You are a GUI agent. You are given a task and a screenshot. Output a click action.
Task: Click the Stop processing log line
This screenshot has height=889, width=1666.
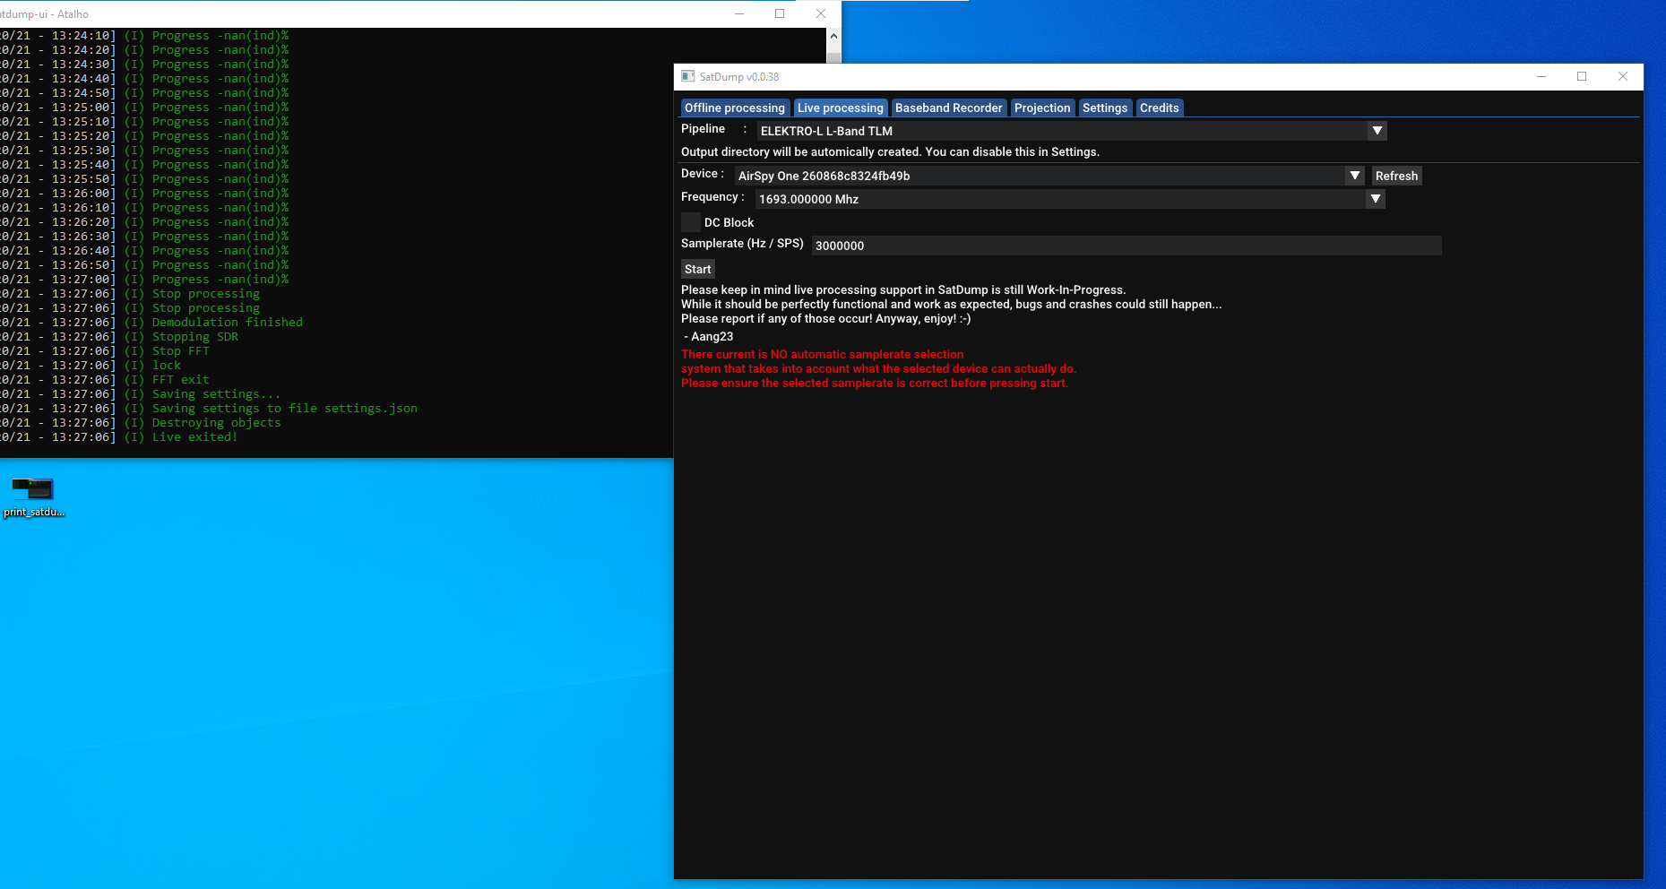(x=205, y=293)
